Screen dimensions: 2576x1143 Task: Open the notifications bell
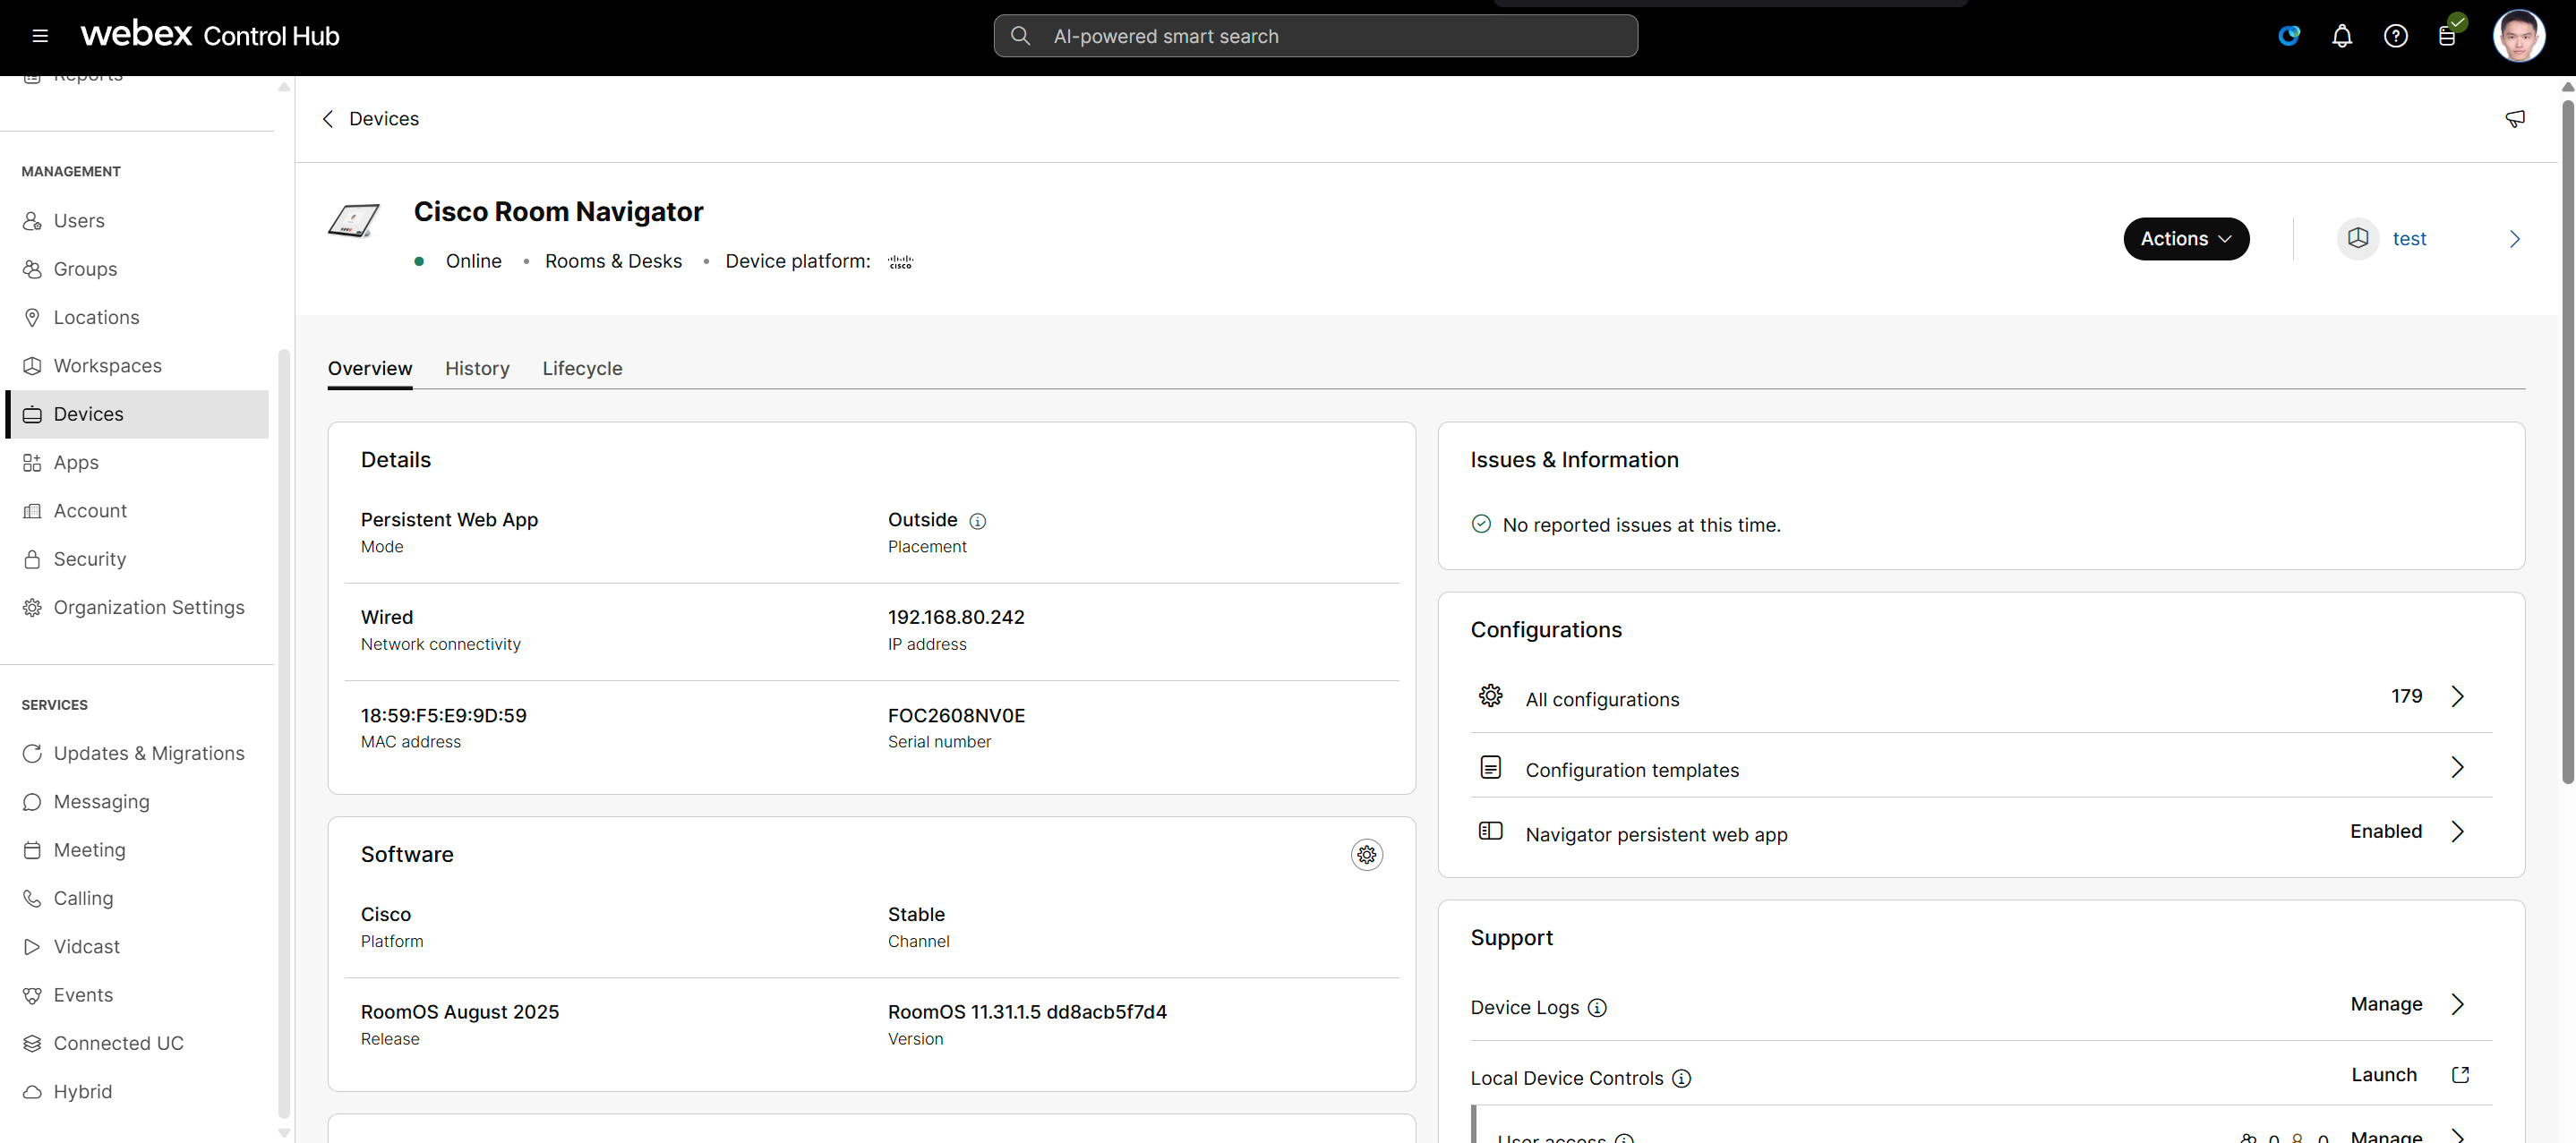coord(2342,36)
